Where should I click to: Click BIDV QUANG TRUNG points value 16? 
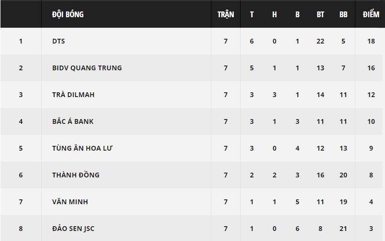371,68
